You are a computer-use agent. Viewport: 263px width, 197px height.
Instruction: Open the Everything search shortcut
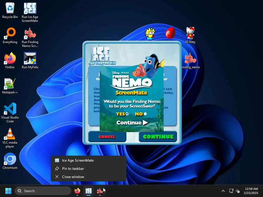click(x=10, y=35)
